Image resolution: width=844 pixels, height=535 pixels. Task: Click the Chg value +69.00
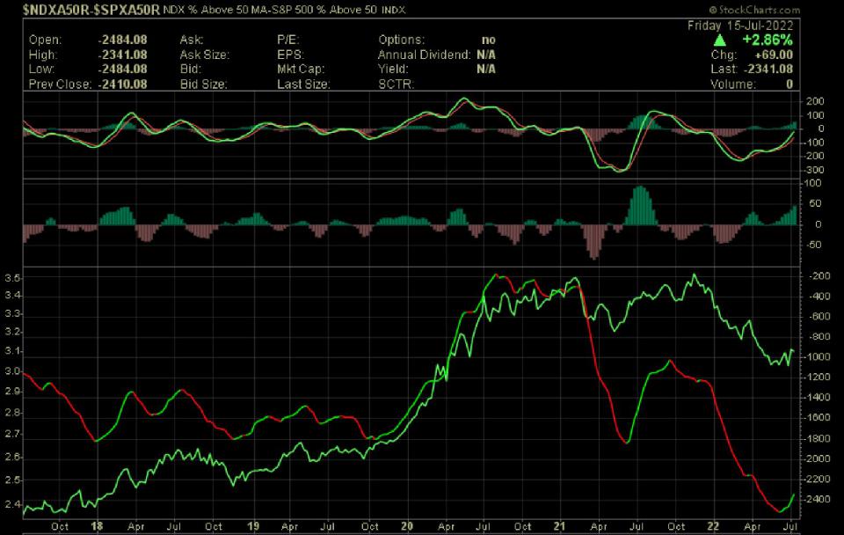click(x=775, y=55)
